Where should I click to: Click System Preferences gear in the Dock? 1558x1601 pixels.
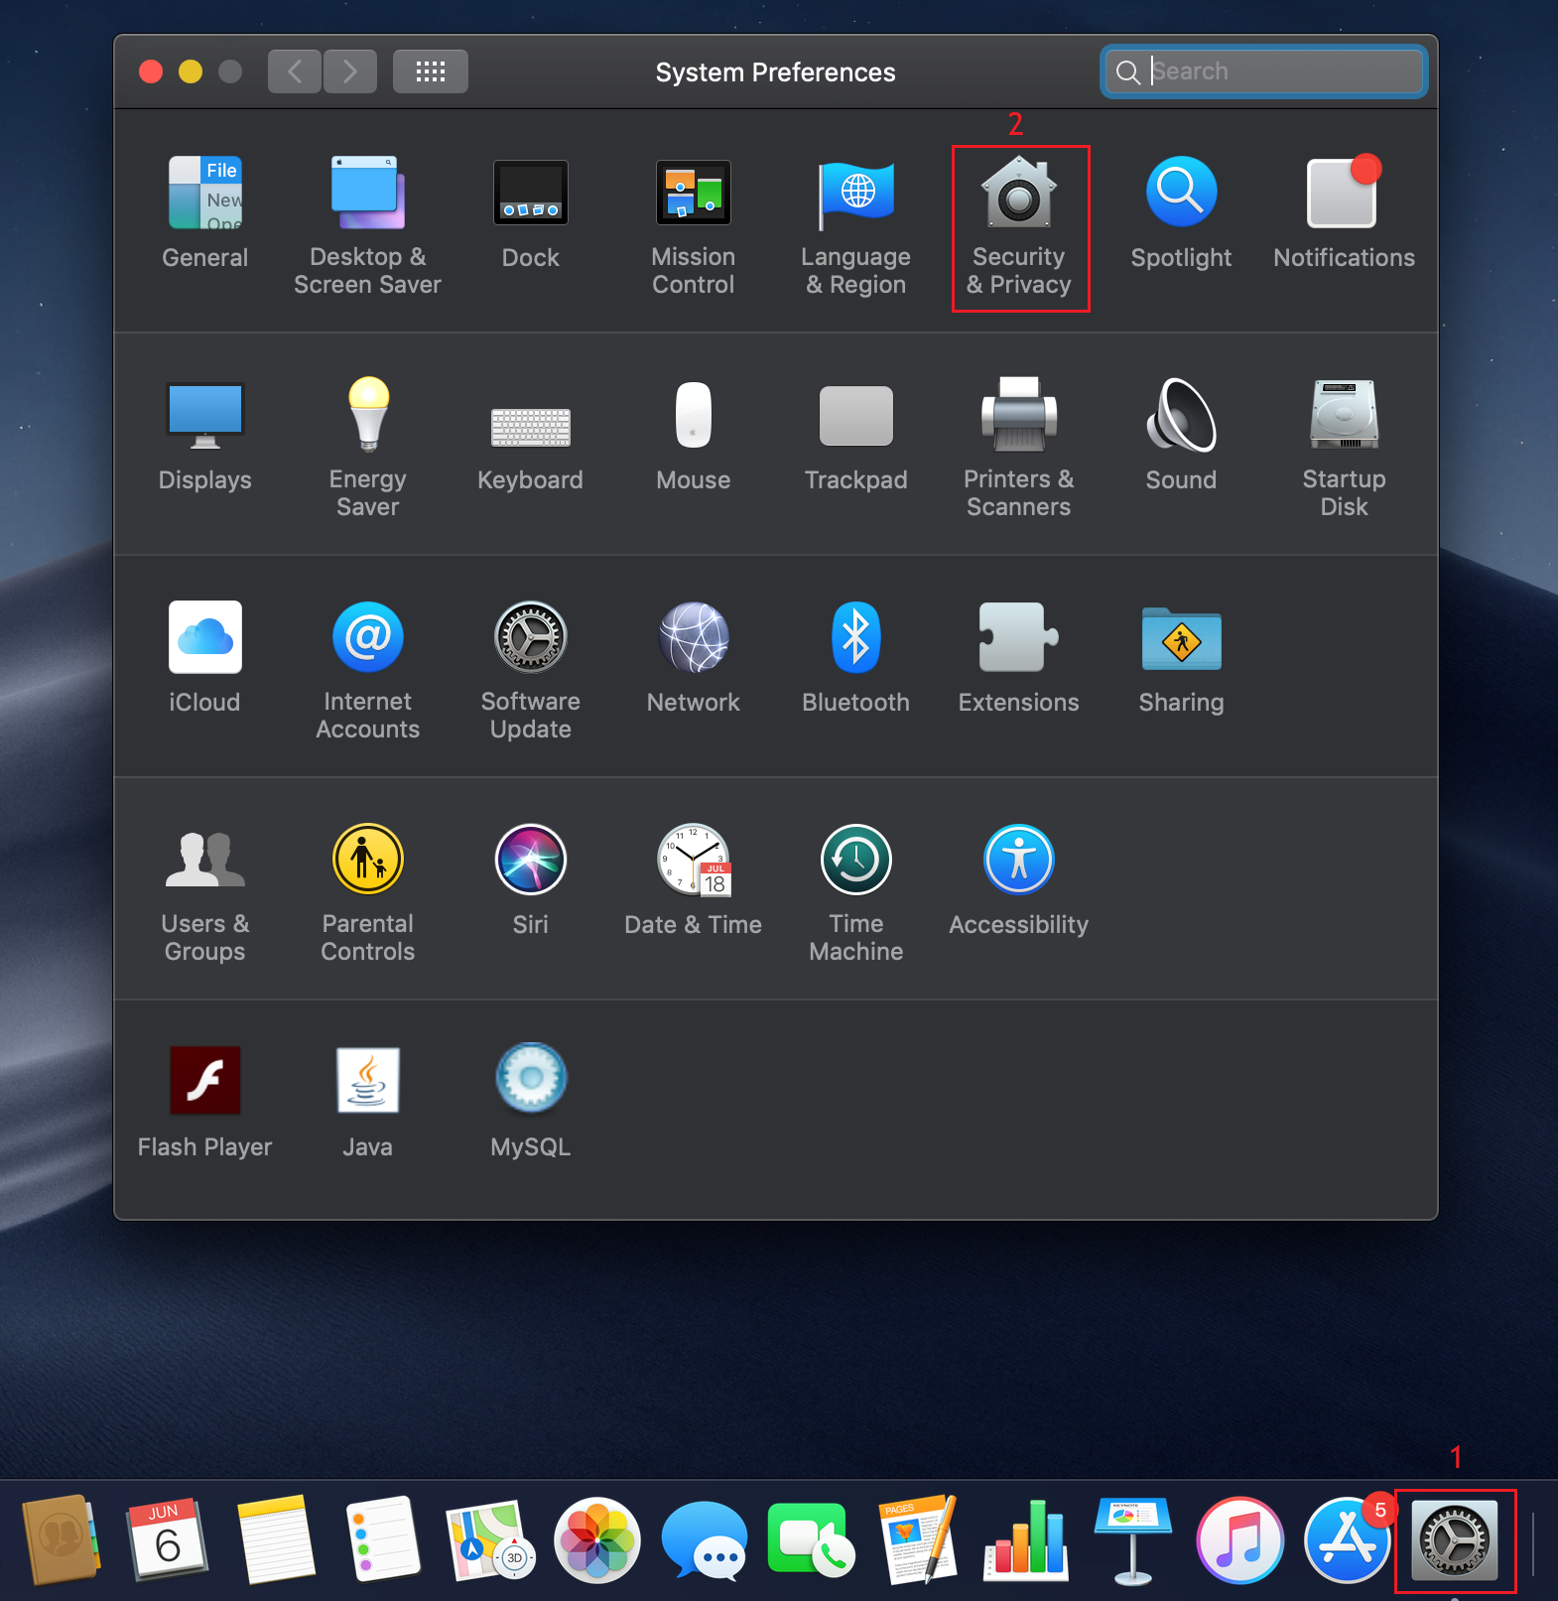click(x=1455, y=1540)
